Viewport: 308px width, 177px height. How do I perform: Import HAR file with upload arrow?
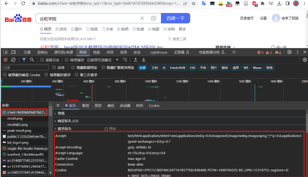tap(136, 60)
